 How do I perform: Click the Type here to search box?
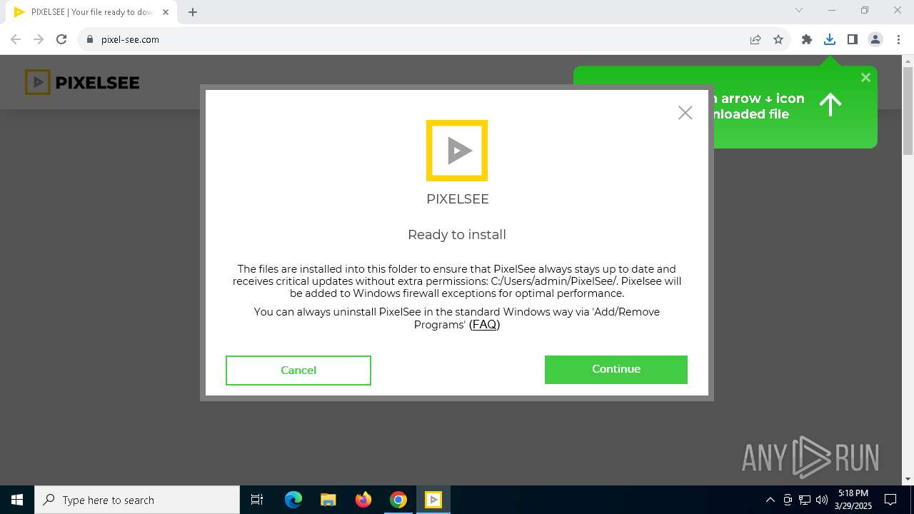[x=137, y=500]
